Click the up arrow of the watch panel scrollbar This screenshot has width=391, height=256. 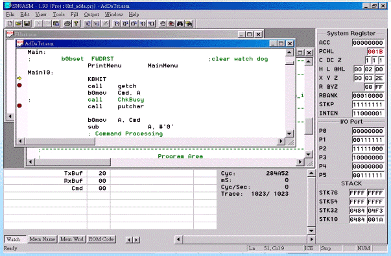(311, 173)
